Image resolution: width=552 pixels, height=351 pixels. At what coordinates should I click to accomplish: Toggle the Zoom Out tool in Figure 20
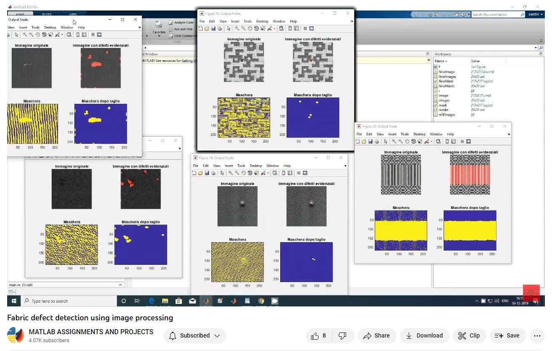click(x=400, y=141)
